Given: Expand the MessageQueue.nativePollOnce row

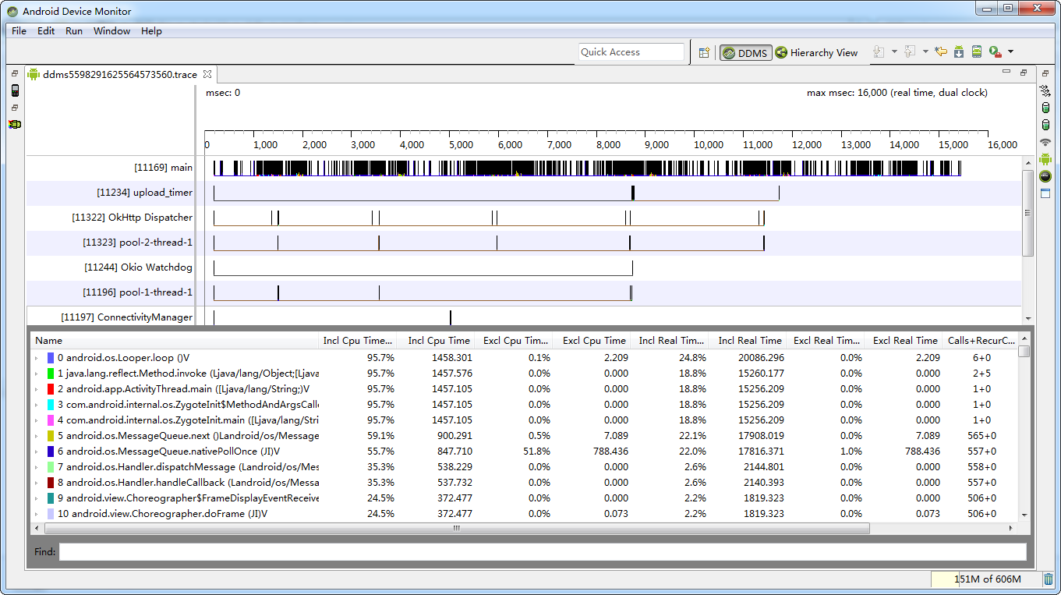Looking at the screenshot, I should point(36,452).
